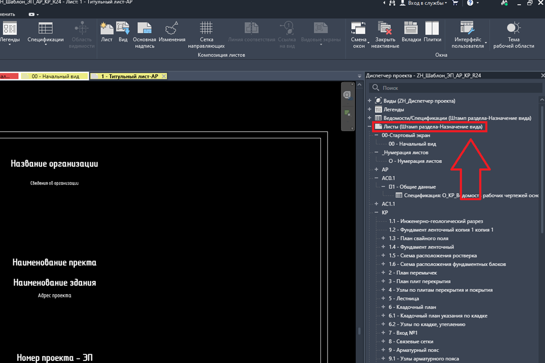Click Закрыть неактивные windows button
This screenshot has height=363, width=545.
(385, 35)
